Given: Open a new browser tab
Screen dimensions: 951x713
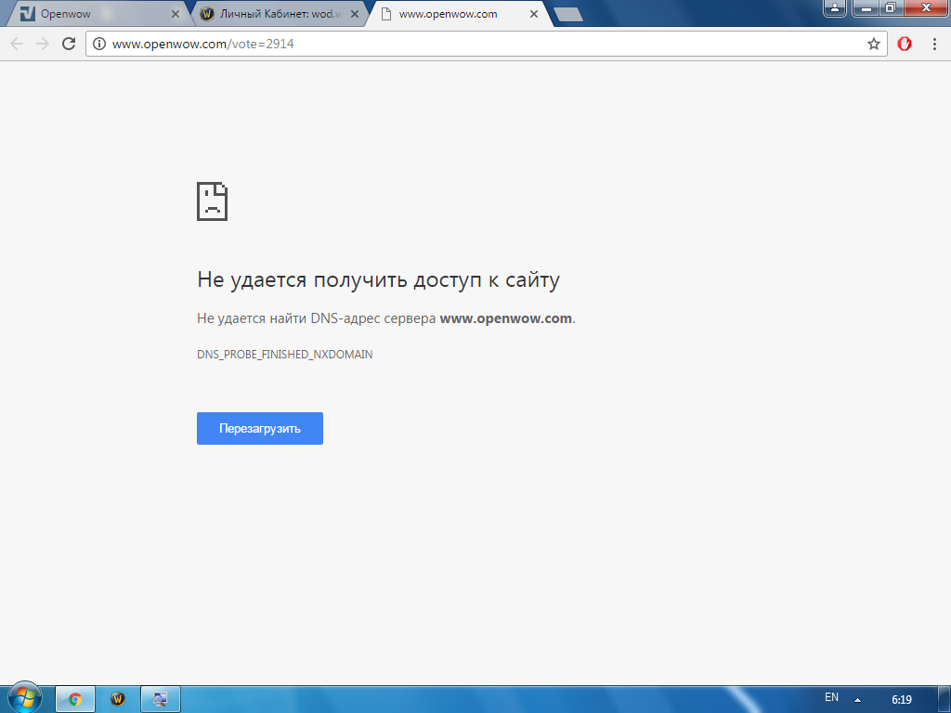Looking at the screenshot, I should click(567, 14).
